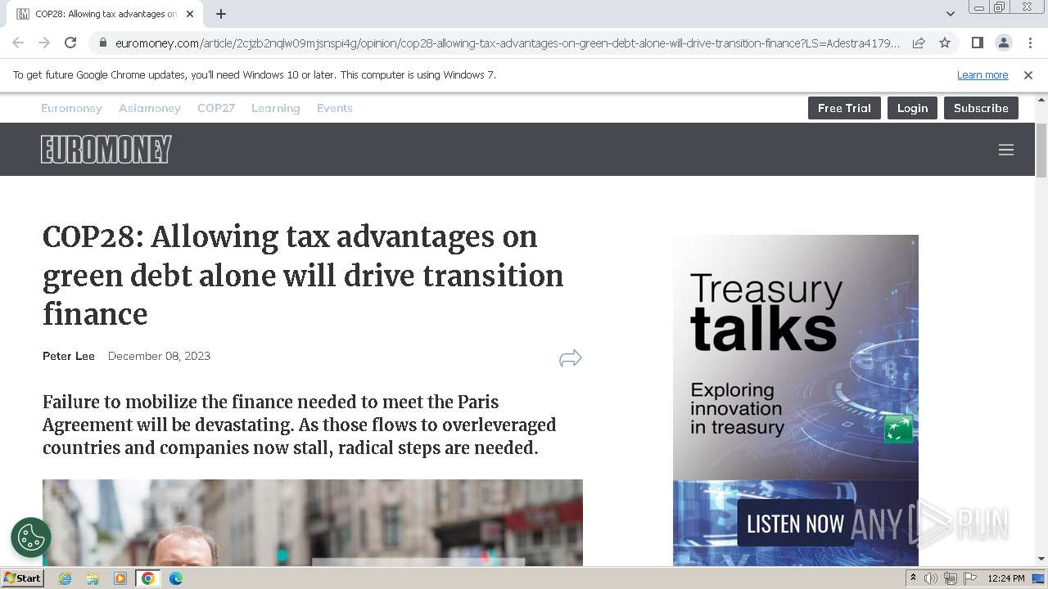The width and height of the screenshot is (1048, 589).
Task: Close the COP28 article tab
Action: coord(190,14)
